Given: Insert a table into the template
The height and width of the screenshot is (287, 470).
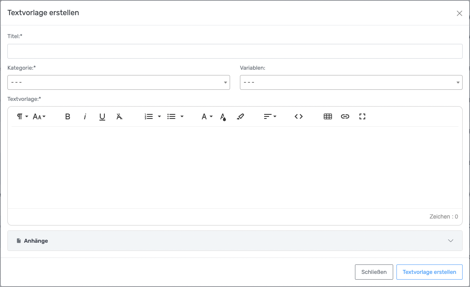Looking at the screenshot, I should click(x=328, y=117).
